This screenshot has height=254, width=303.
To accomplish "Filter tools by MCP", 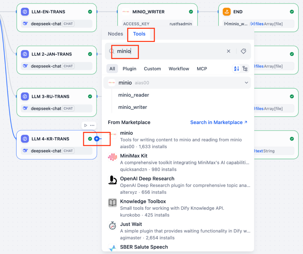I will click(202, 69).
